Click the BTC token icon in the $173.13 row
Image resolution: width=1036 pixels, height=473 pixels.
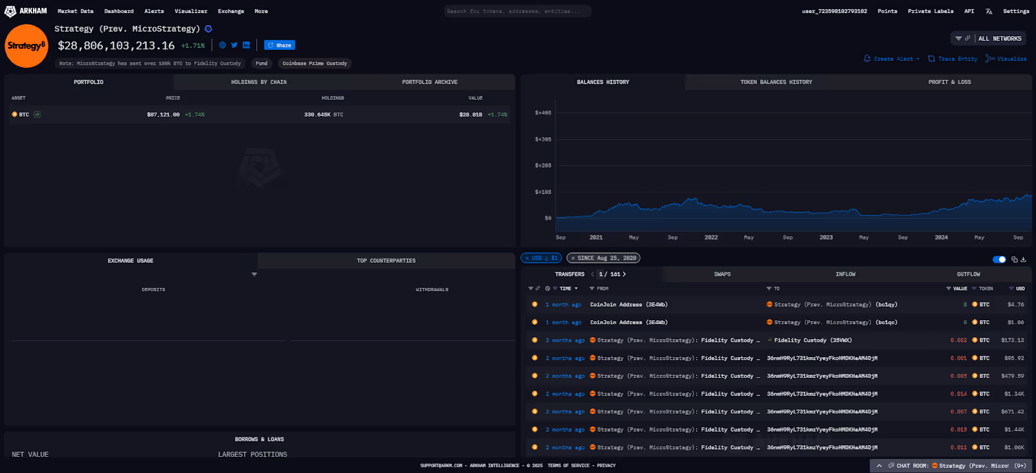coord(974,340)
